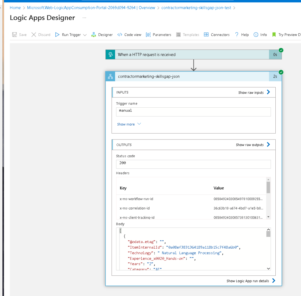Click the Show raw inputs chevron
The width and height of the screenshot is (301, 296).
coord(268,92)
